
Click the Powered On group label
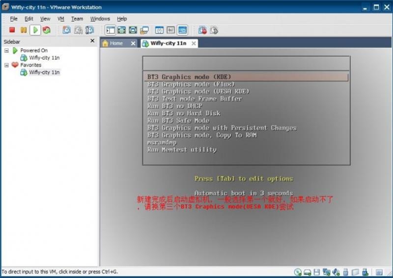click(34, 51)
